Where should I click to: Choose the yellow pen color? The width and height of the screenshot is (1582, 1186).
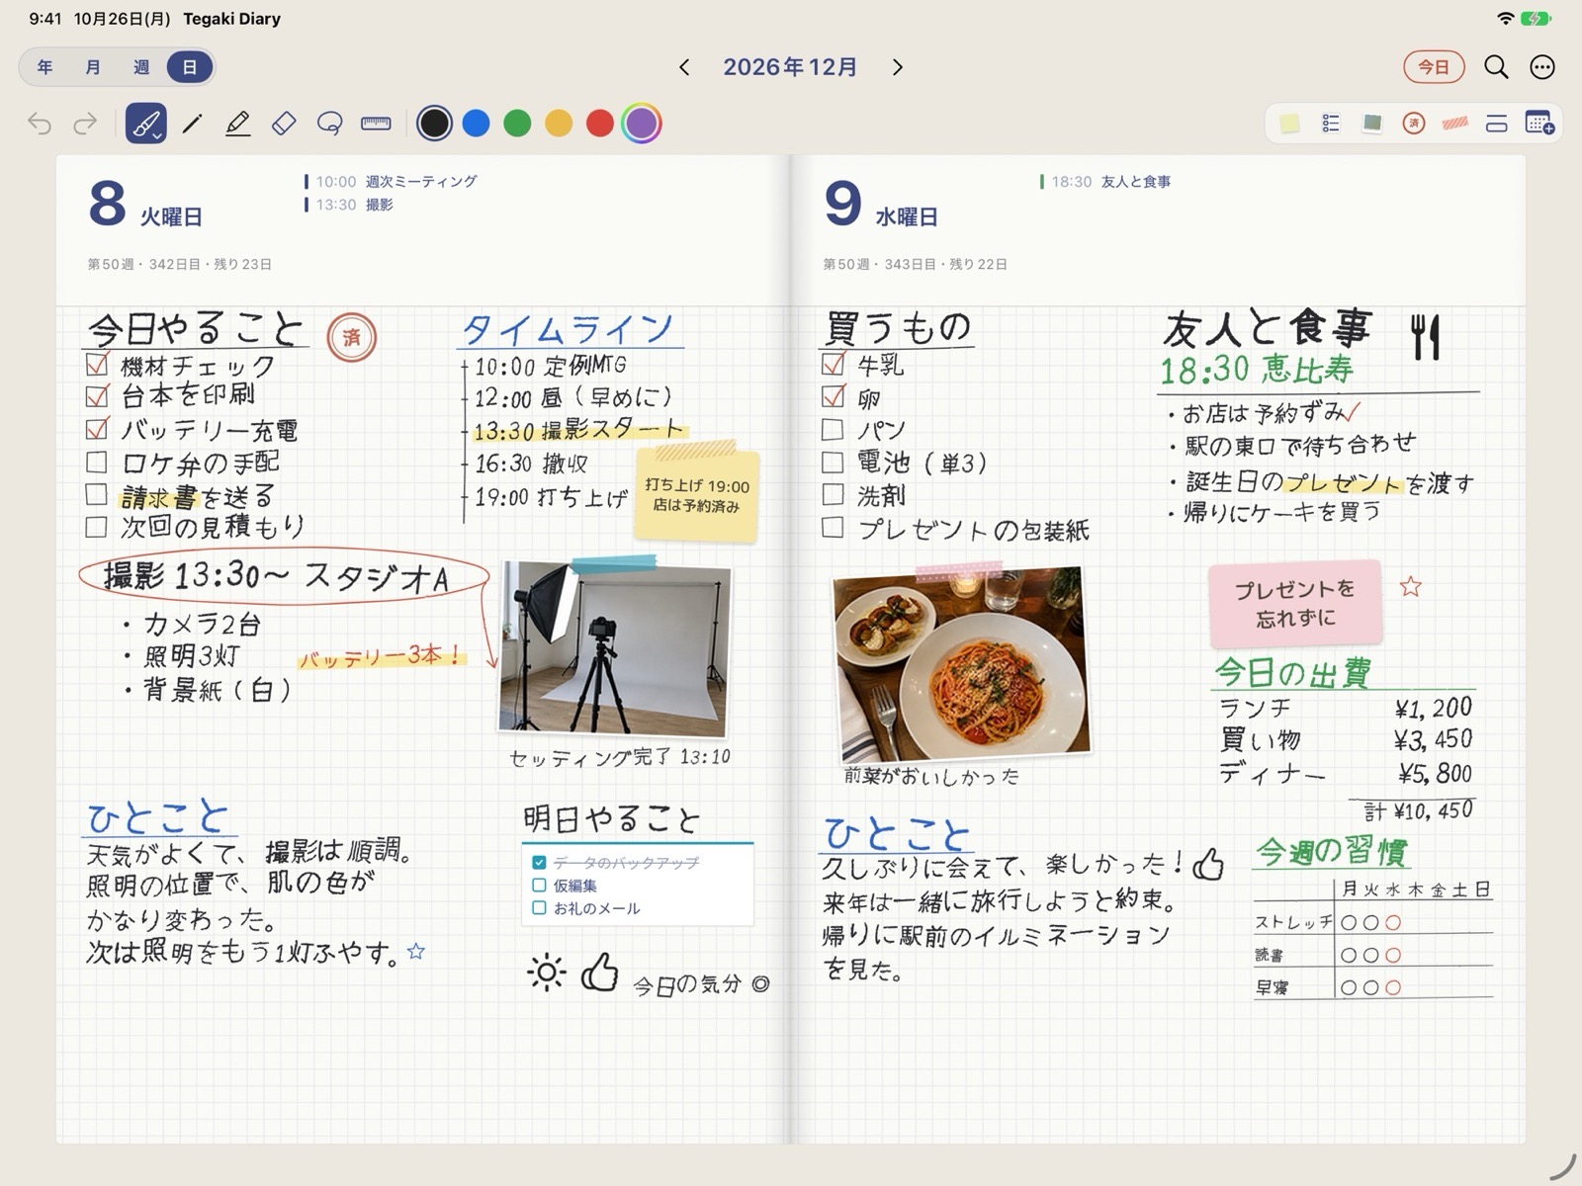coord(559,124)
